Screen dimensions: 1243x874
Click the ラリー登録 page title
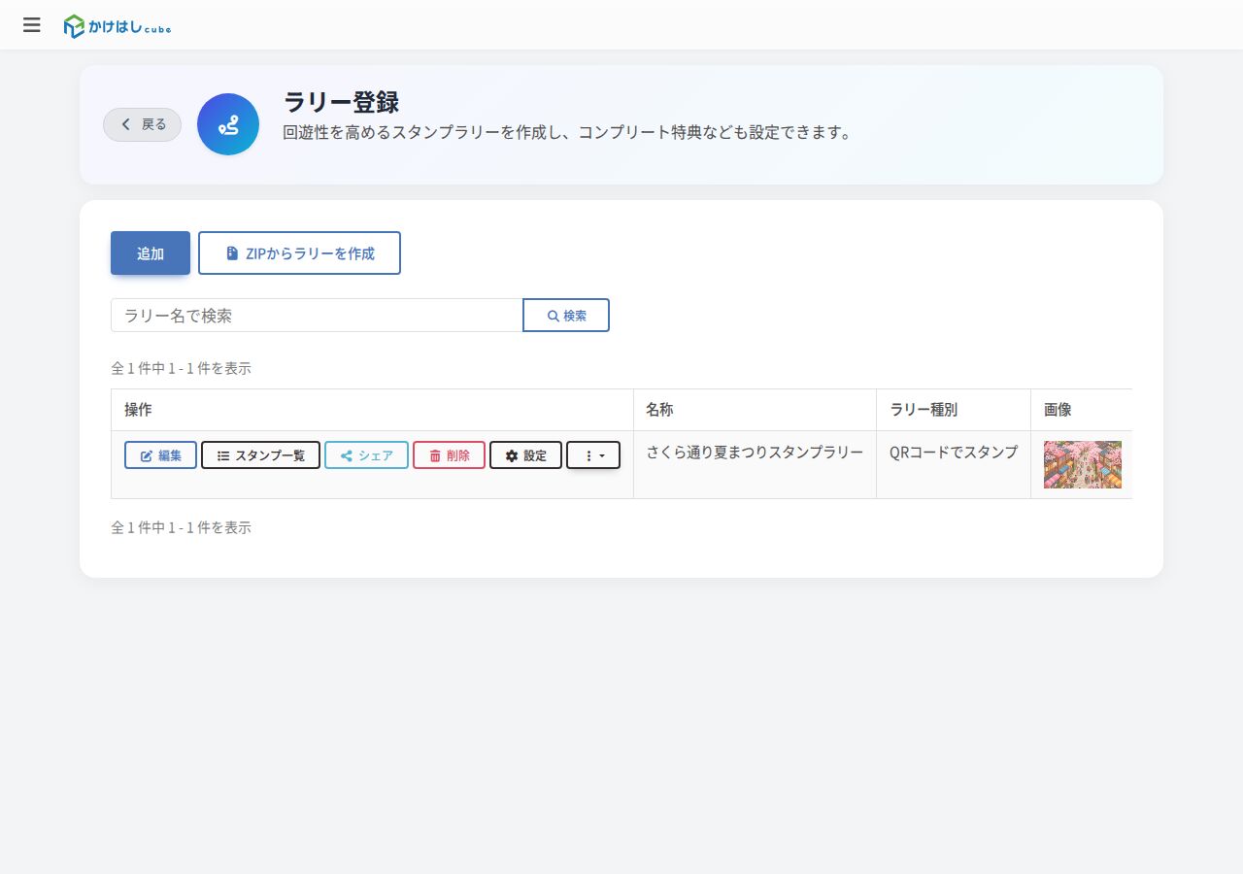point(341,102)
